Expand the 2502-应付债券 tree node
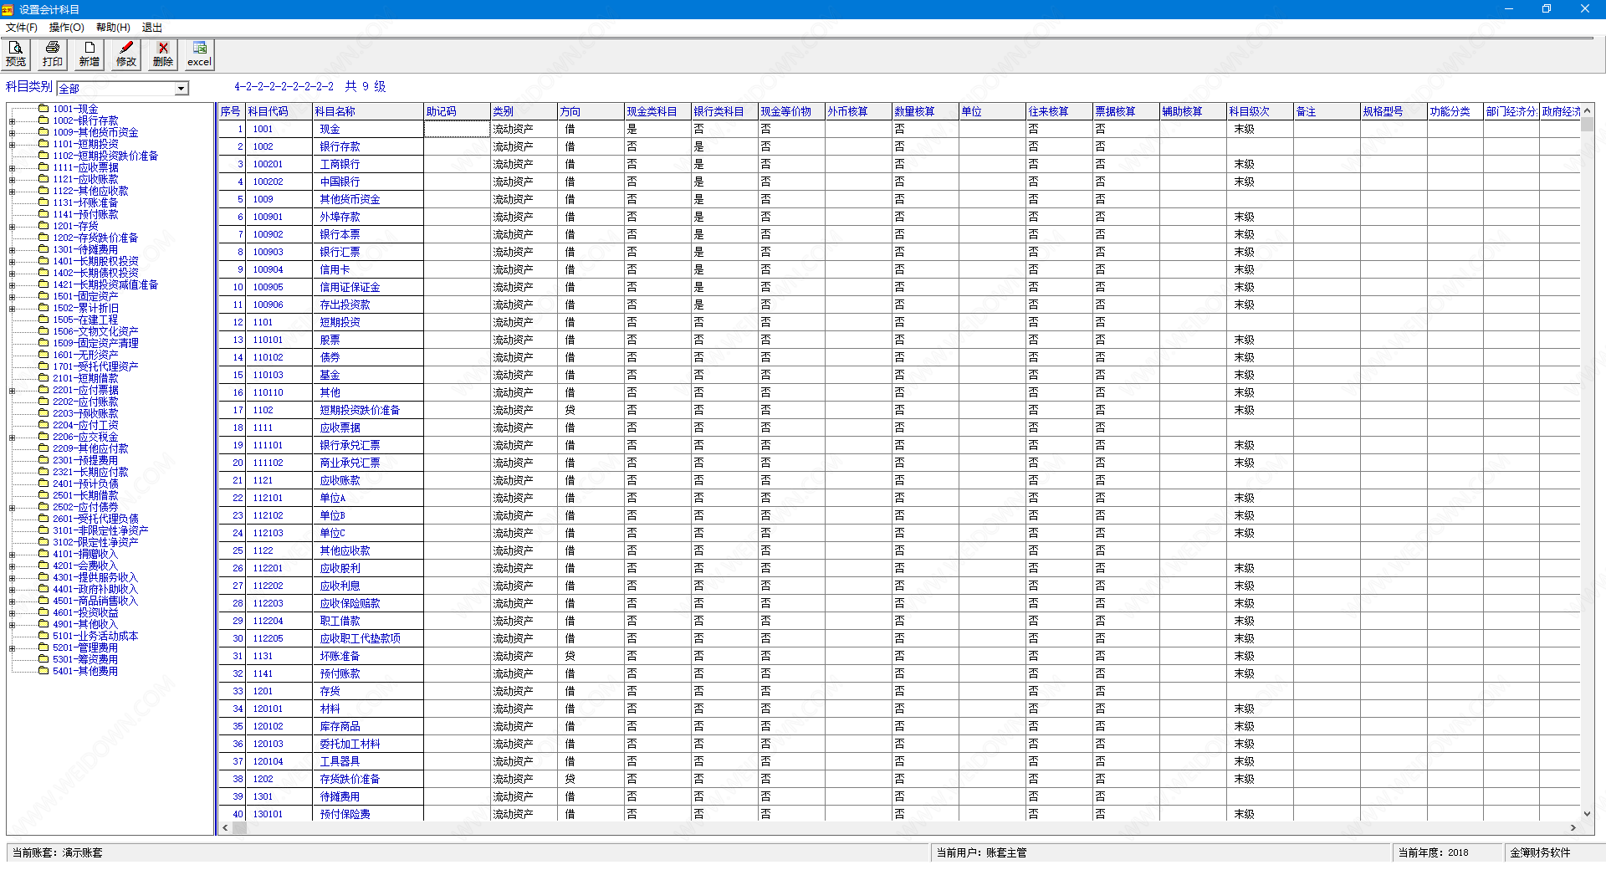Viewport: 1606px width, 870px height. tap(13, 508)
